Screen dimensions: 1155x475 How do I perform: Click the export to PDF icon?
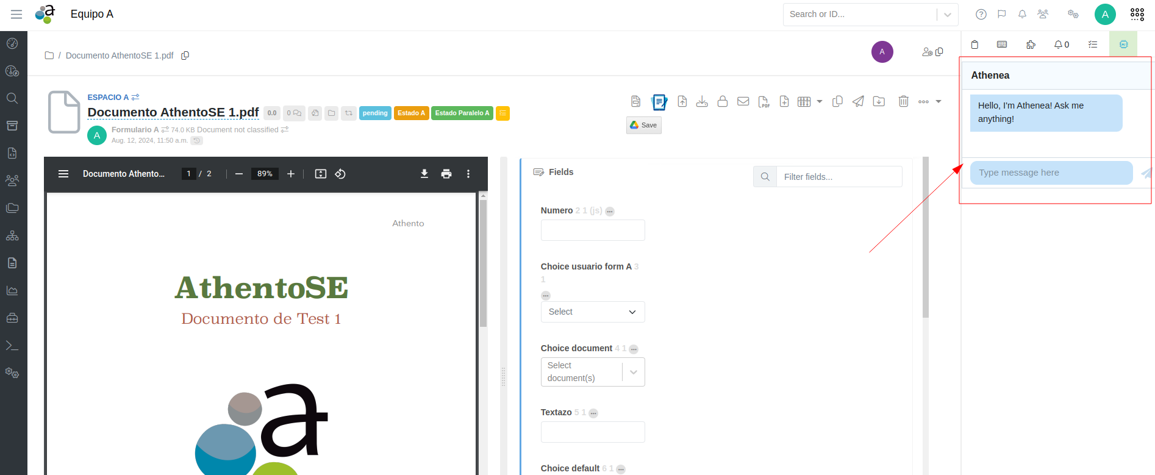(763, 102)
